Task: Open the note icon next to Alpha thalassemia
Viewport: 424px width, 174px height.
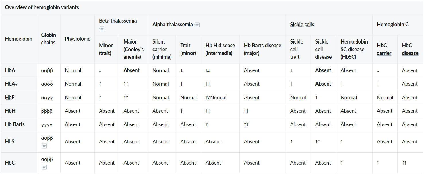Action: [x=197, y=25]
